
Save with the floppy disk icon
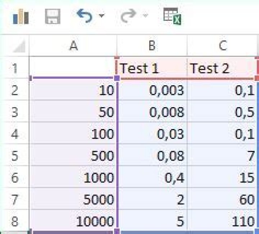(53, 16)
